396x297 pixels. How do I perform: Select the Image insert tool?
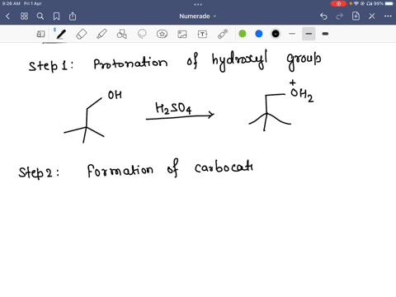point(182,34)
